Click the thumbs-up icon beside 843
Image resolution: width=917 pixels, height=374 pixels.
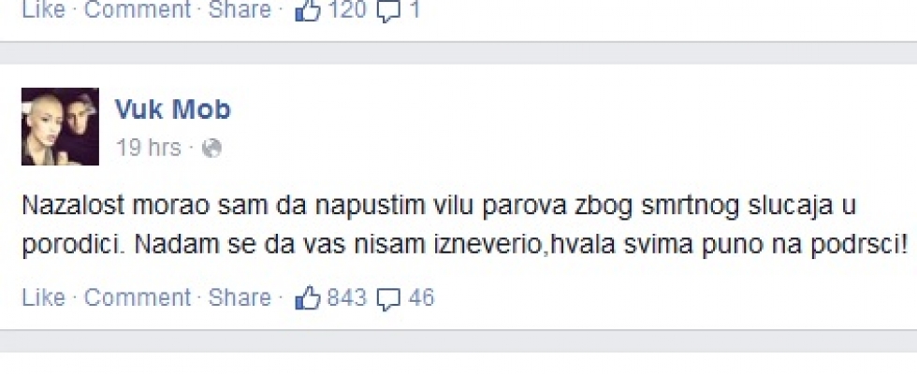(x=308, y=298)
